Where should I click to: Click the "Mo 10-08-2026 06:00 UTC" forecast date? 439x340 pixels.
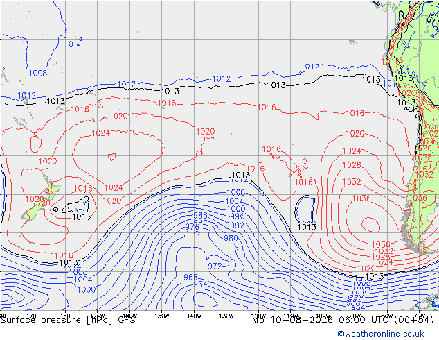[x=322, y=320]
